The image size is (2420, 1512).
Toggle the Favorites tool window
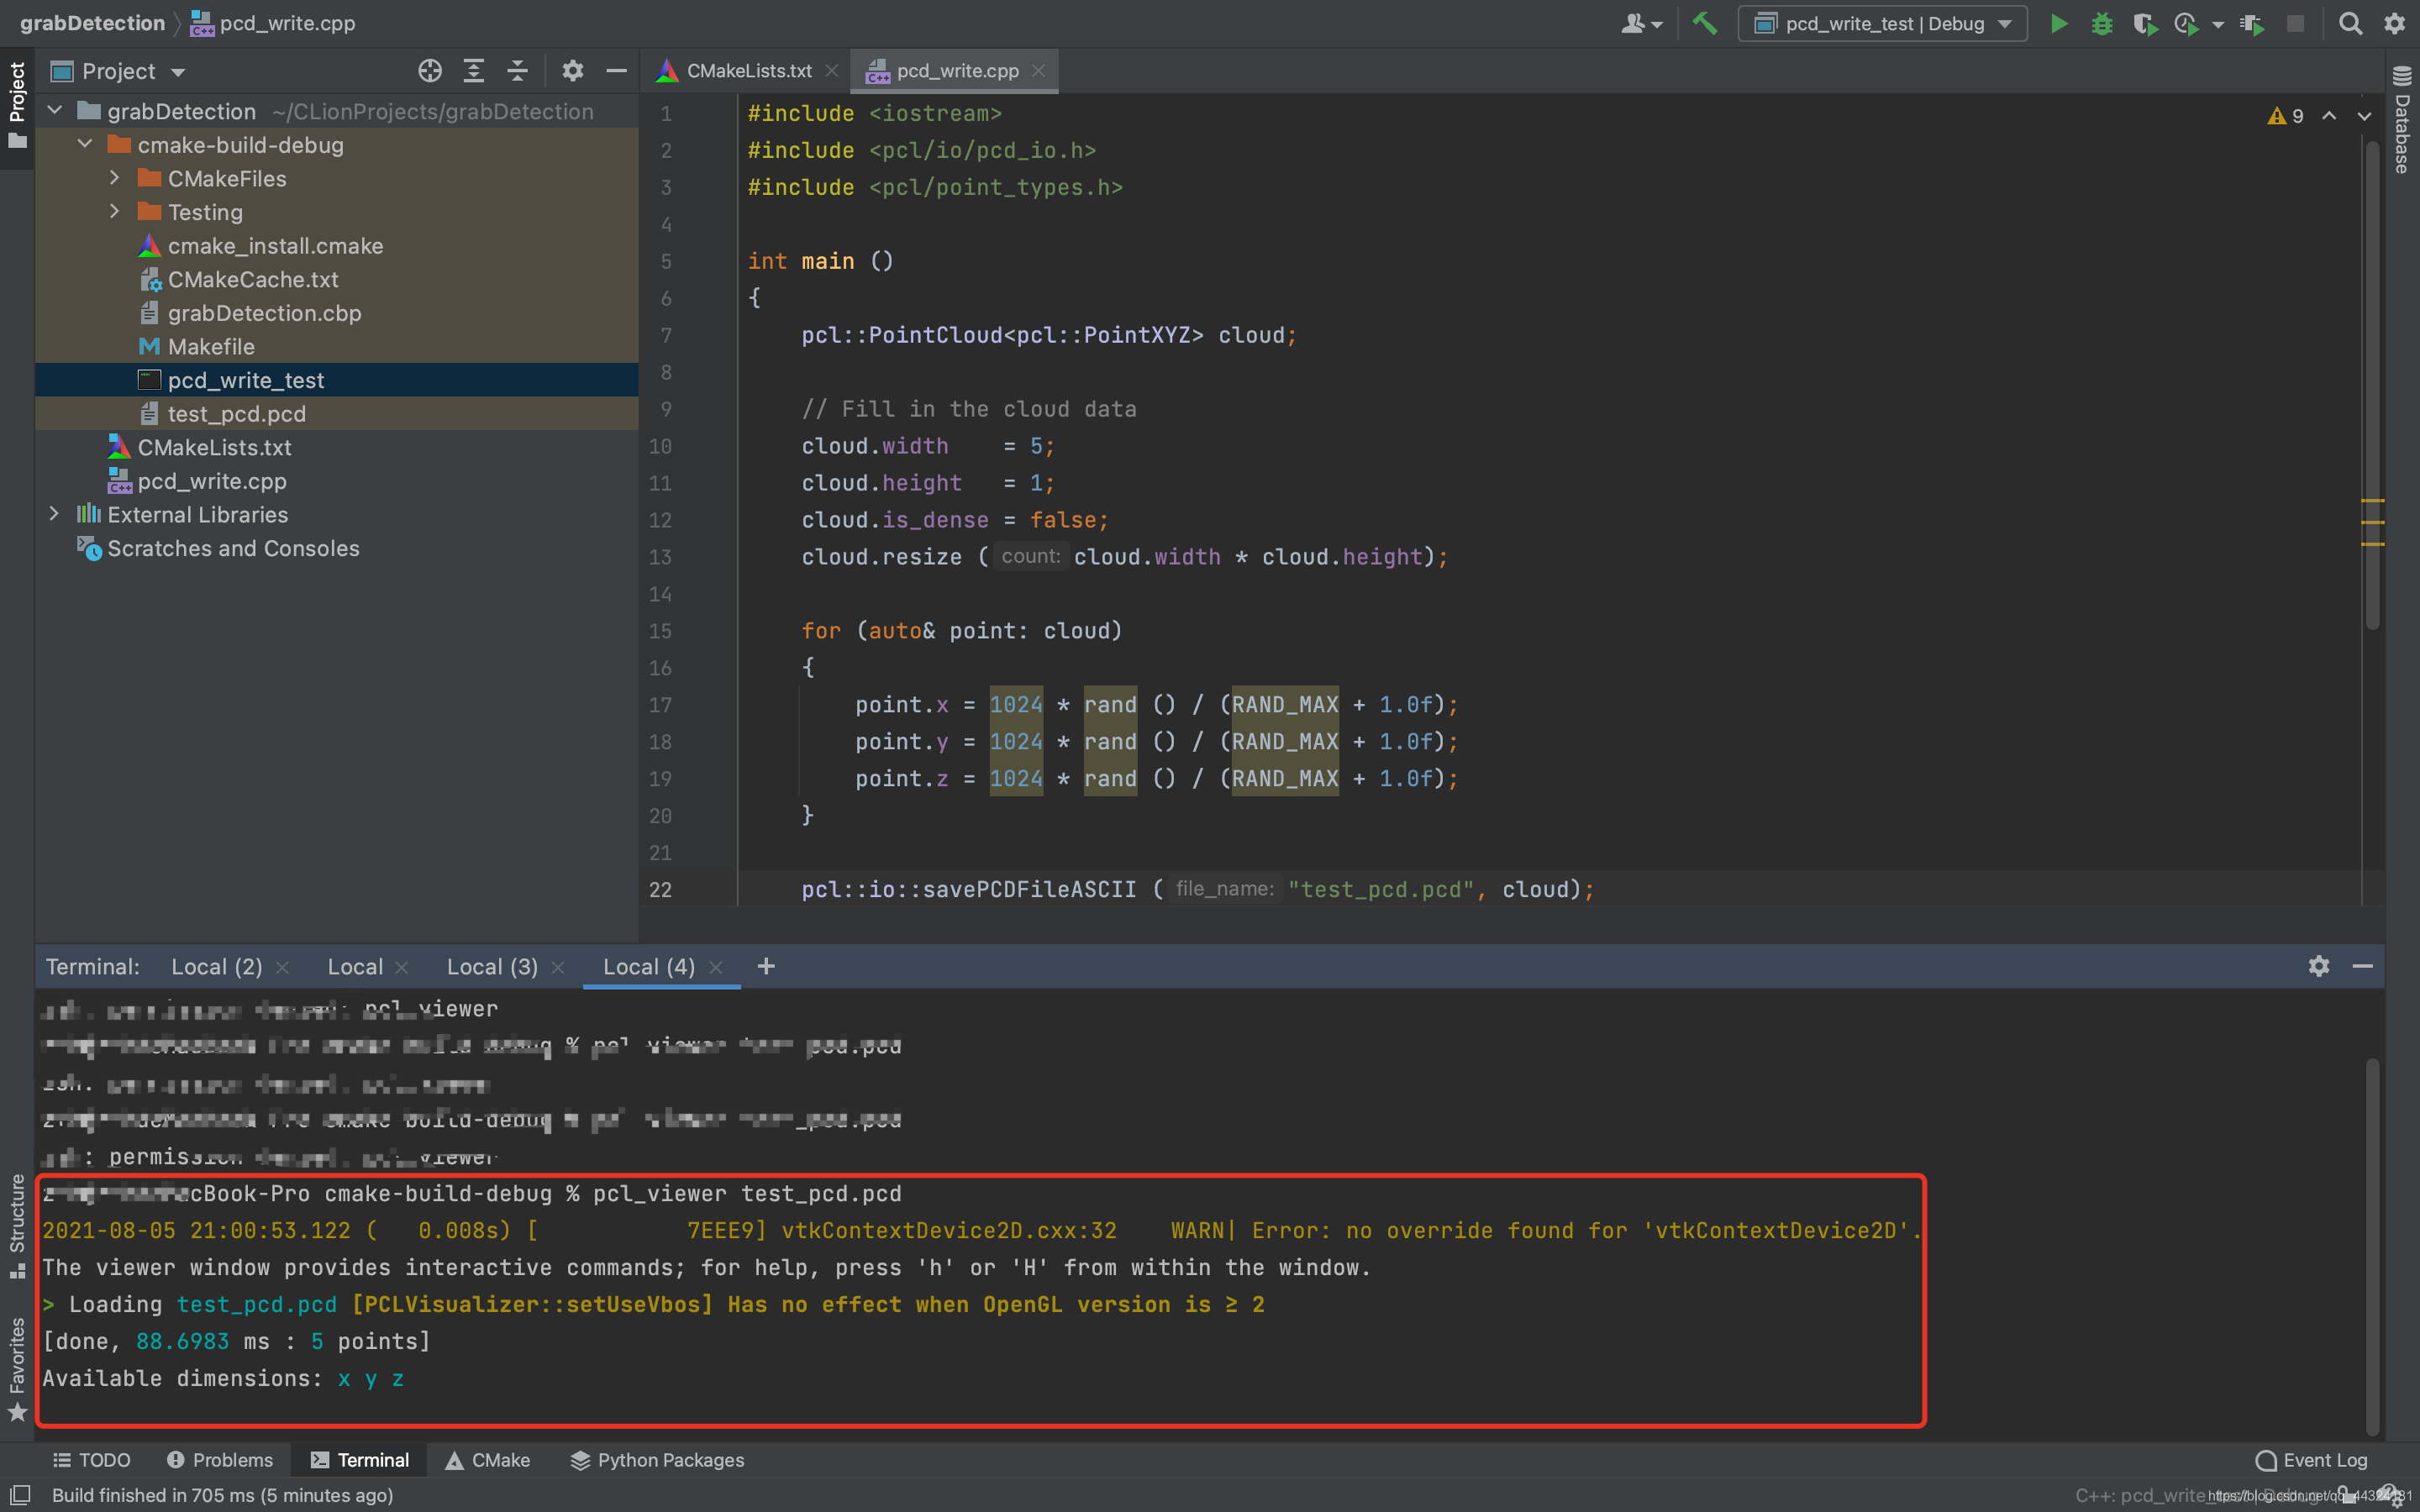click(17, 1368)
